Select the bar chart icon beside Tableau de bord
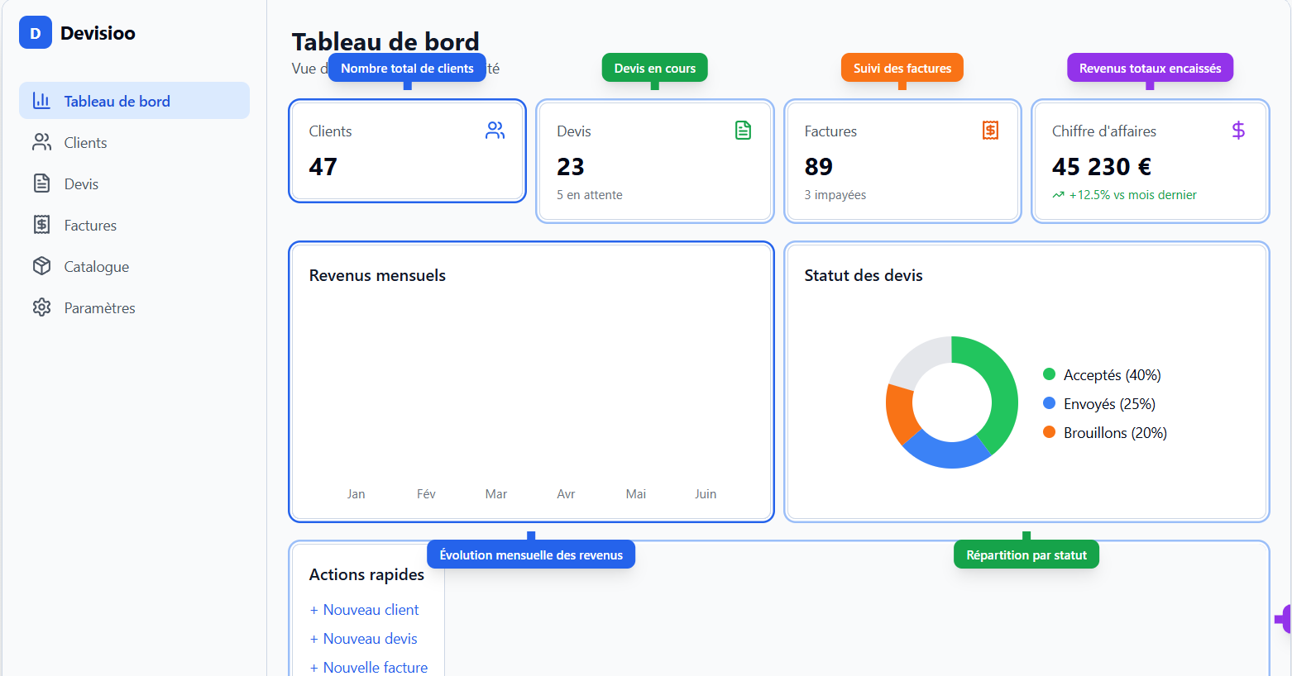 coord(42,100)
